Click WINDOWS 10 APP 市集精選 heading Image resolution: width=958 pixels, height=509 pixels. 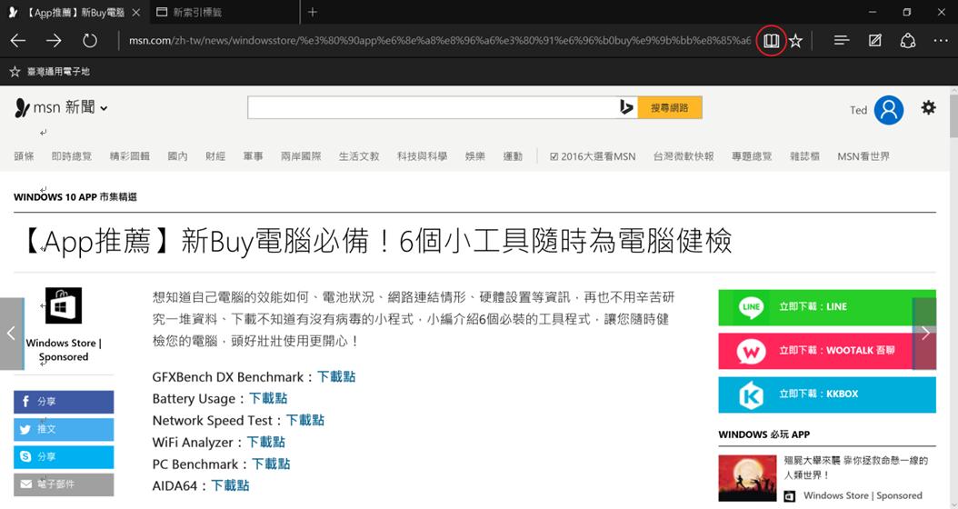pos(75,196)
